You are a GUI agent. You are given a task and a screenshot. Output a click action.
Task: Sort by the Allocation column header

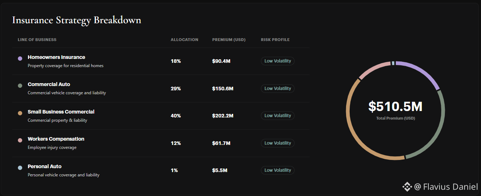[184, 40]
